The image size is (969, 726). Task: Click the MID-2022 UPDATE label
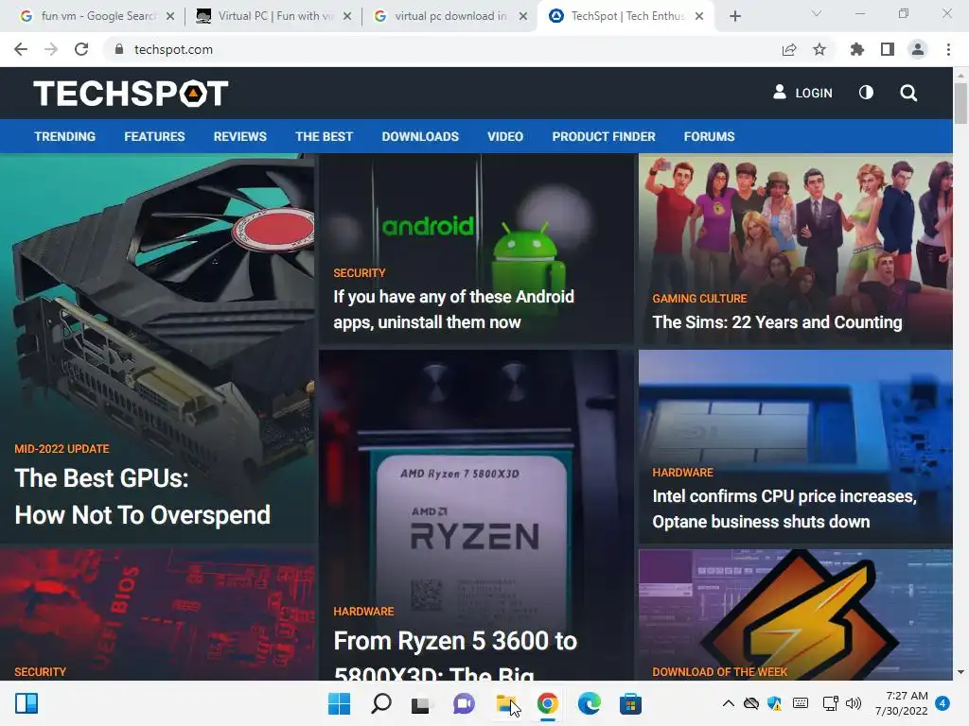pyautogui.click(x=62, y=449)
